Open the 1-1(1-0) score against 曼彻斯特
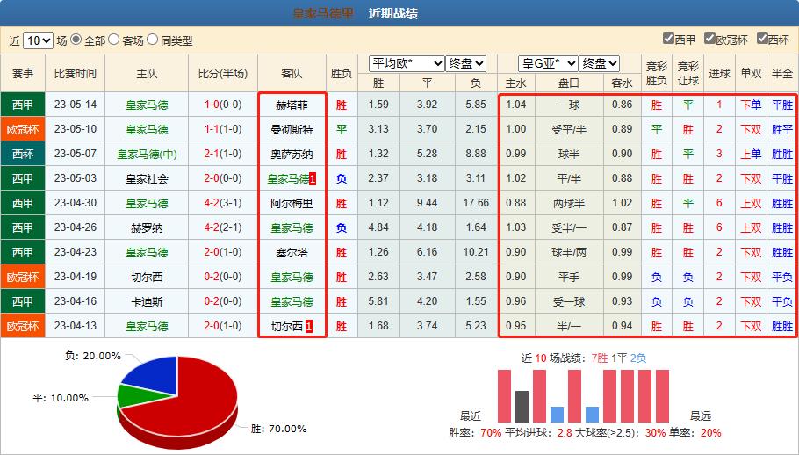This screenshot has width=799, height=455. 223,129
